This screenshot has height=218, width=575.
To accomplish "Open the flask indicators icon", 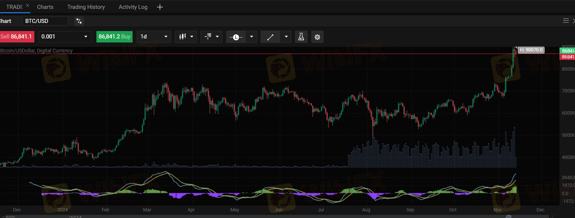I will tap(301, 37).
